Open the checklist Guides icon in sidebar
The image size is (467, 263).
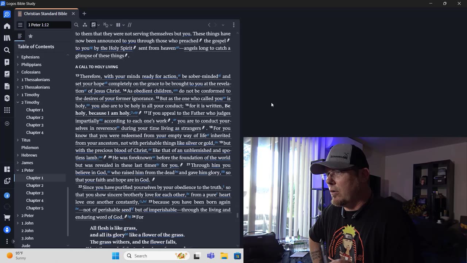[x=7, y=74]
